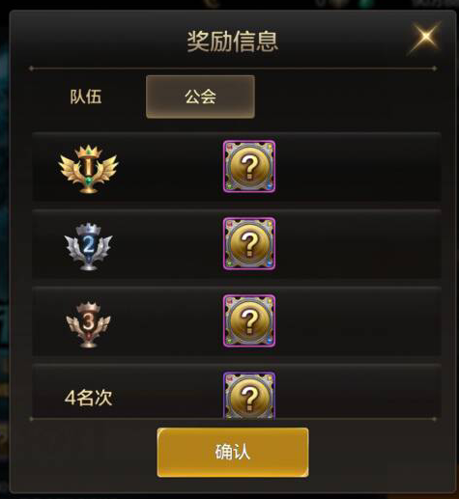Click the divider line above the 确认 button
459x499 pixels.
[233, 419]
